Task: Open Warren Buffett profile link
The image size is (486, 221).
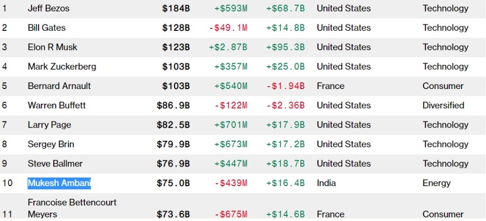Action: (x=57, y=106)
